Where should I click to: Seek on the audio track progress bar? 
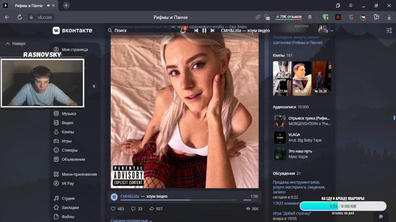coord(179,200)
